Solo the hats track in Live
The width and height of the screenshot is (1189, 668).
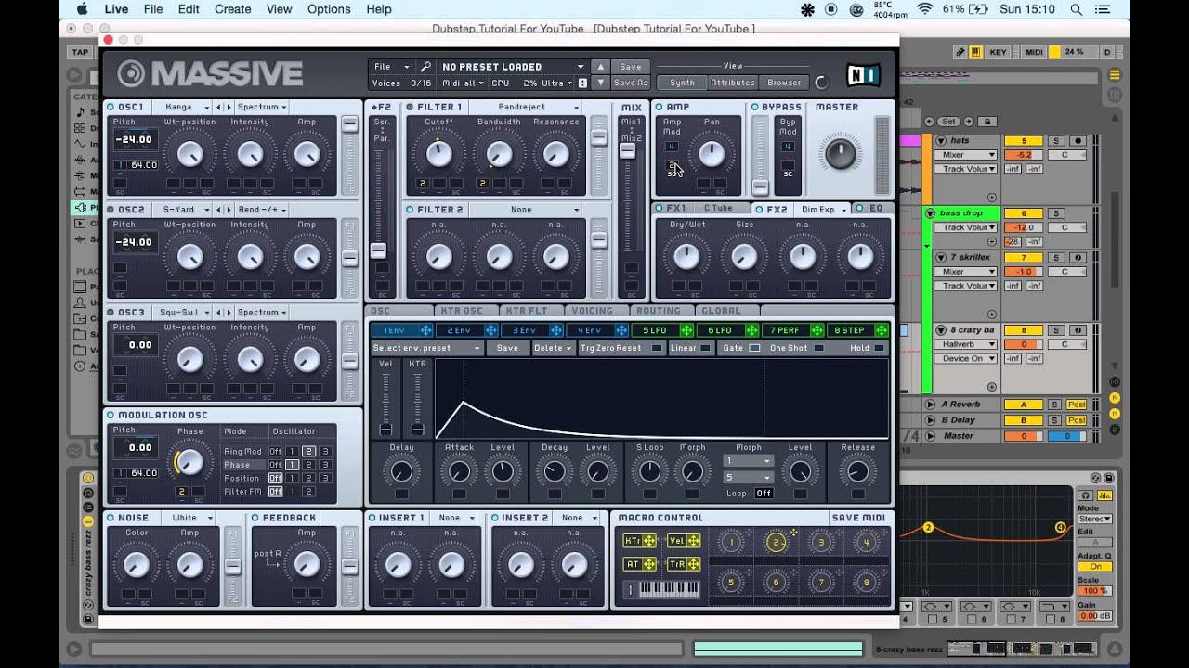pyautogui.click(x=1055, y=141)
